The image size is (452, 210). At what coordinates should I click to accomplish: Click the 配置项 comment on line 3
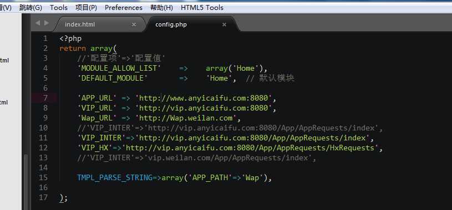coord(121,59)
